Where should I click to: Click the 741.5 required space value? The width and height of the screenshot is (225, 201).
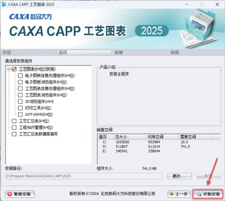click(x=185, y=147)
